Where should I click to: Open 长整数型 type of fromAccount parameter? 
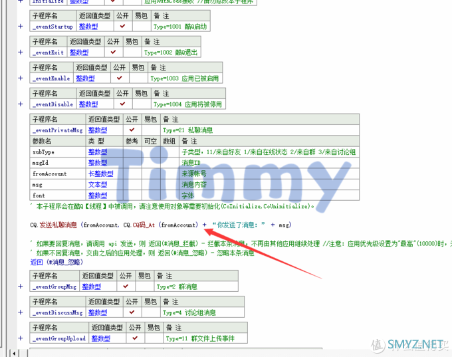pos(100,174)
